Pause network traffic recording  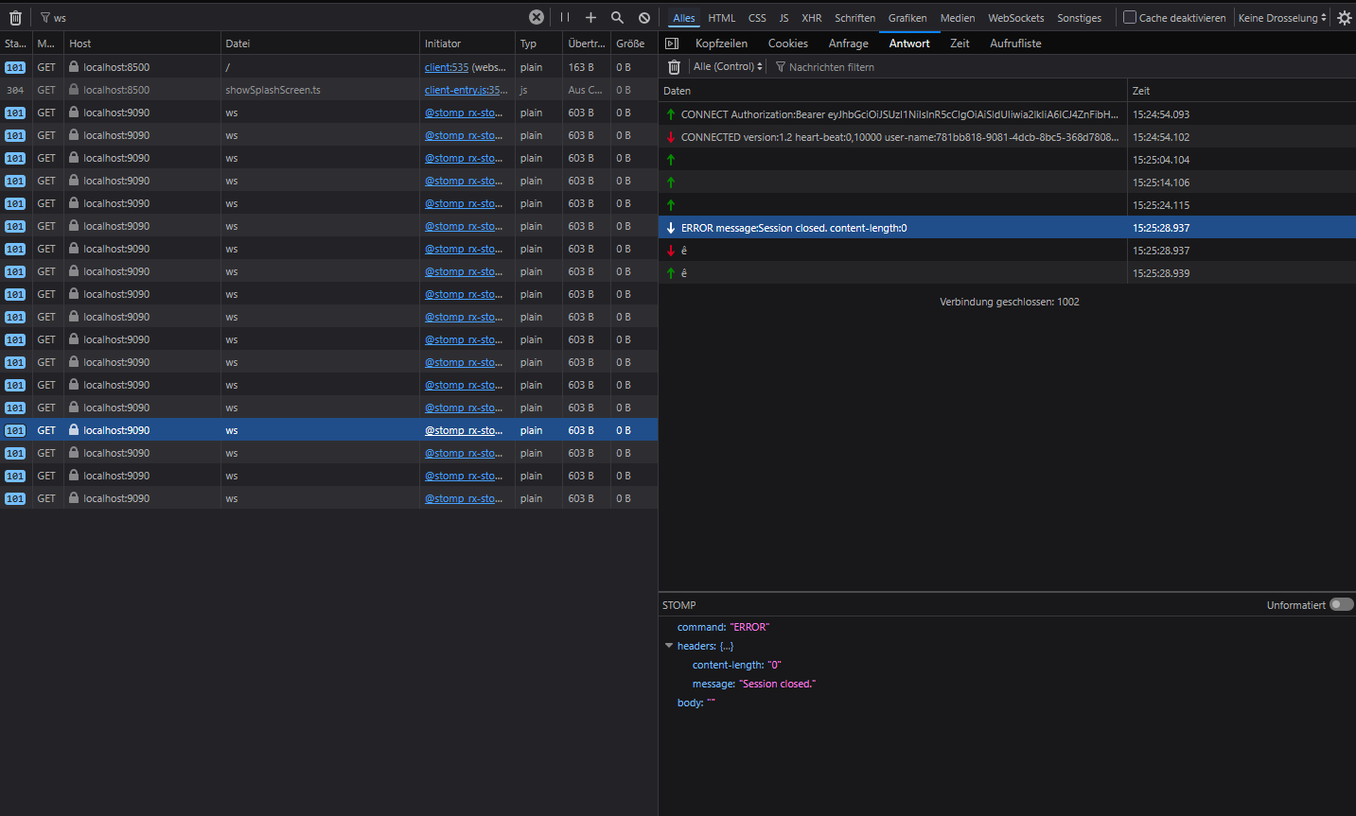point(565,17)
